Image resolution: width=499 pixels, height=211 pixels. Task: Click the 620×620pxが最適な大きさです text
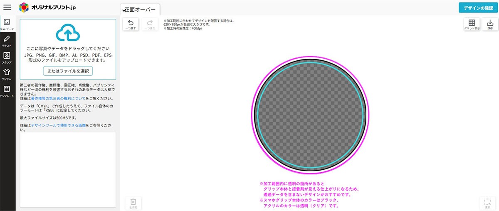(187, 25)
